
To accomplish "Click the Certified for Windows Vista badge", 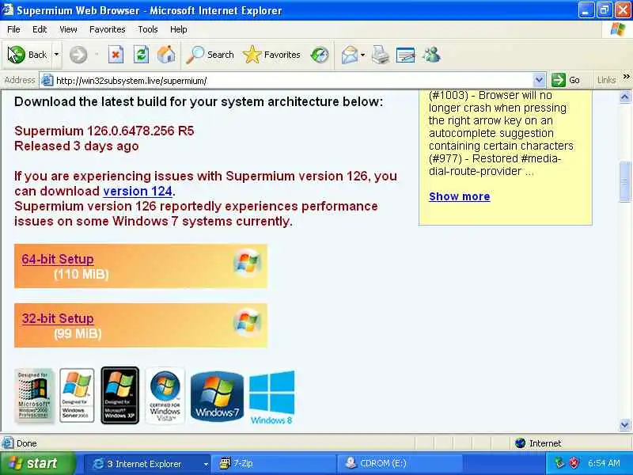I will (x=165, y=395).
